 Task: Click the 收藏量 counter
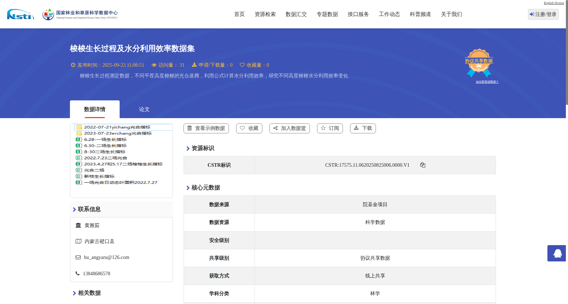pyautogui.click(x=255, y=65)
